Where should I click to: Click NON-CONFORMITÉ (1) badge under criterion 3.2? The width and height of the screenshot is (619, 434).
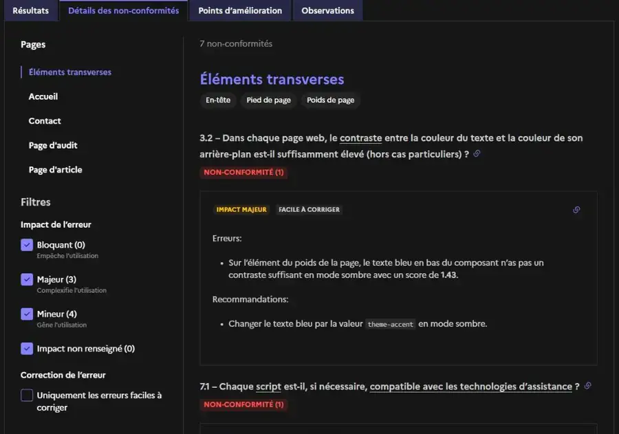coord(243,173)
